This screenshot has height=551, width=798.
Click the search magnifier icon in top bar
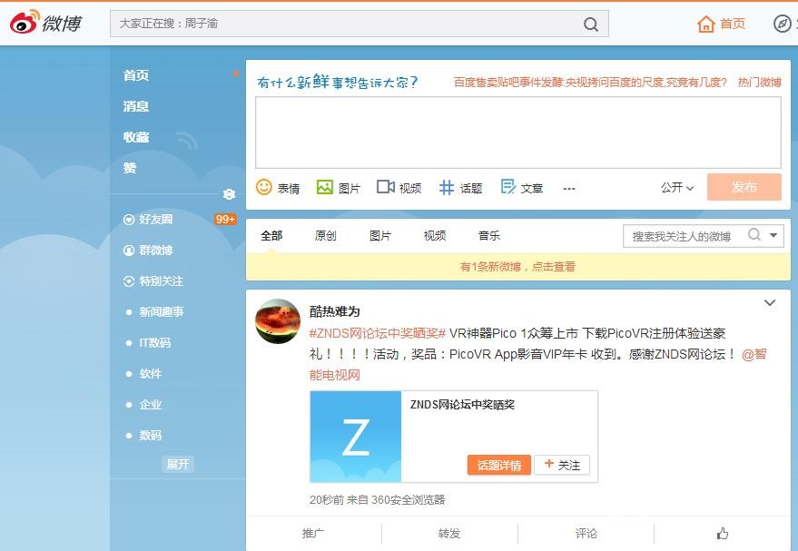(x=590, y=24)
